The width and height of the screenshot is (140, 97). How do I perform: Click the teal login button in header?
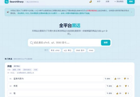point(131,2)
